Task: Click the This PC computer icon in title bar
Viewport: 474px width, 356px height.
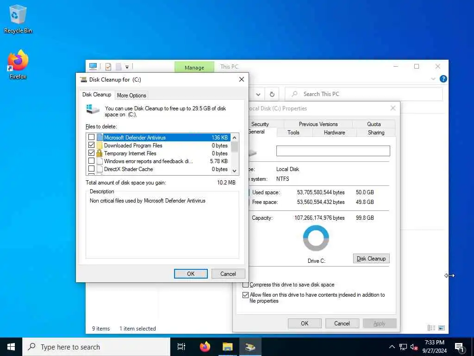Action: coord(93,66)
